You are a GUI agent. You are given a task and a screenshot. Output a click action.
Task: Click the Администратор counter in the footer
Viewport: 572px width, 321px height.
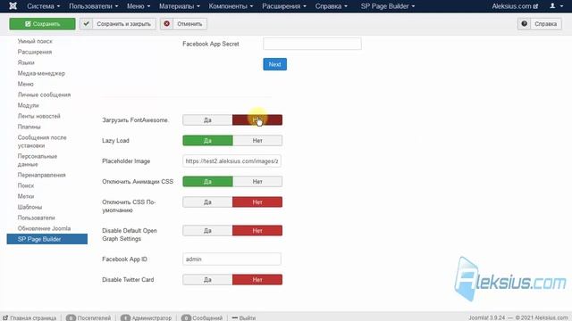point(146,317)
